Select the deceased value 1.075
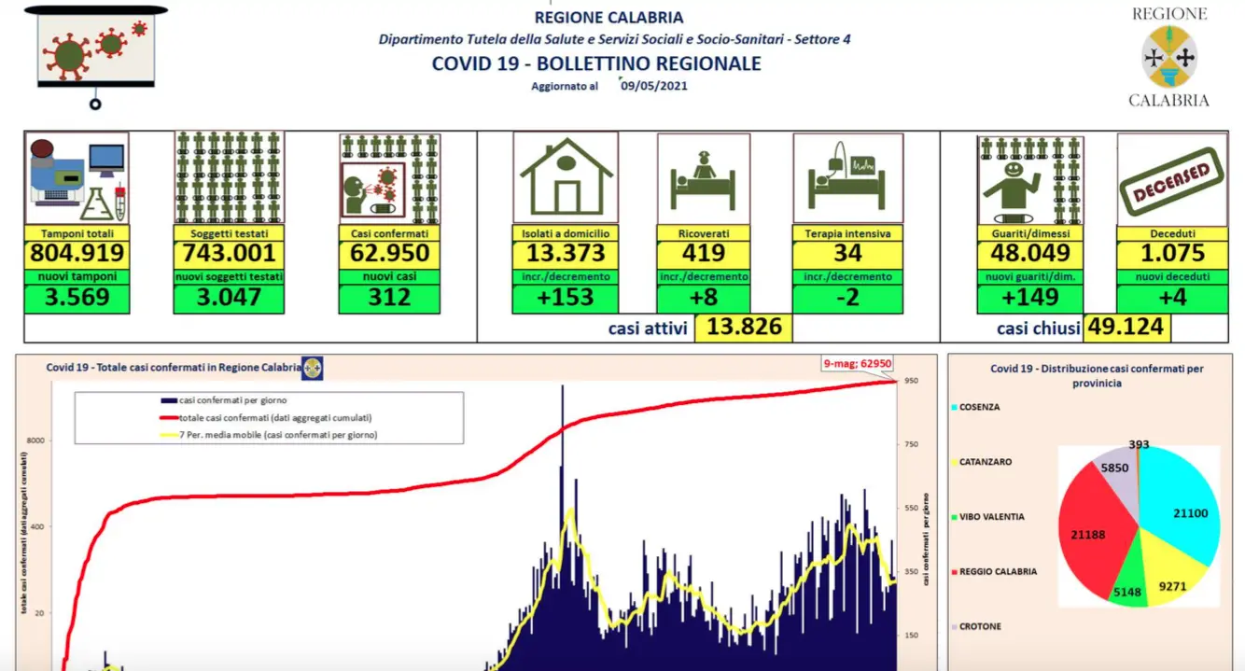Image resolution: width=1245 pixels, height=671 pixels. pyautogui.click(x=1170, y=254)
